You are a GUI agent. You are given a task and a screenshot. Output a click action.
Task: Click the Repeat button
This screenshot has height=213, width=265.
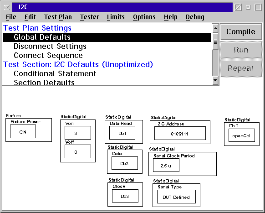[241, 68]
